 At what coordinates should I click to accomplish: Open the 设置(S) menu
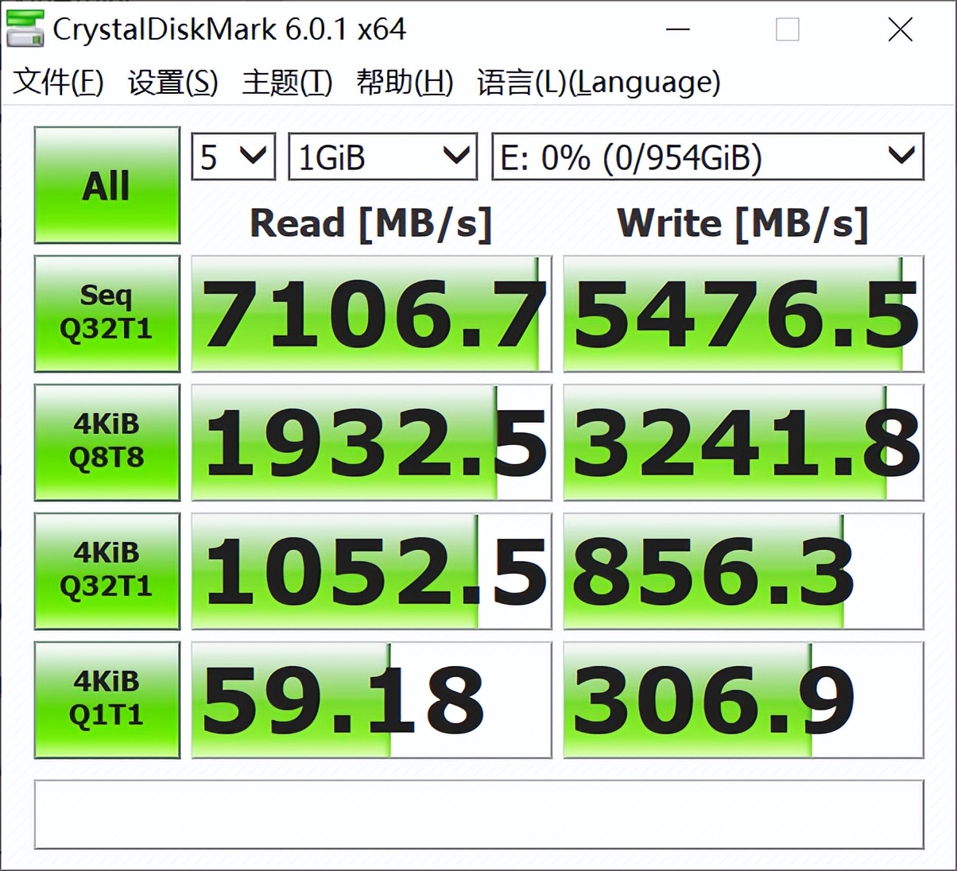172,83
